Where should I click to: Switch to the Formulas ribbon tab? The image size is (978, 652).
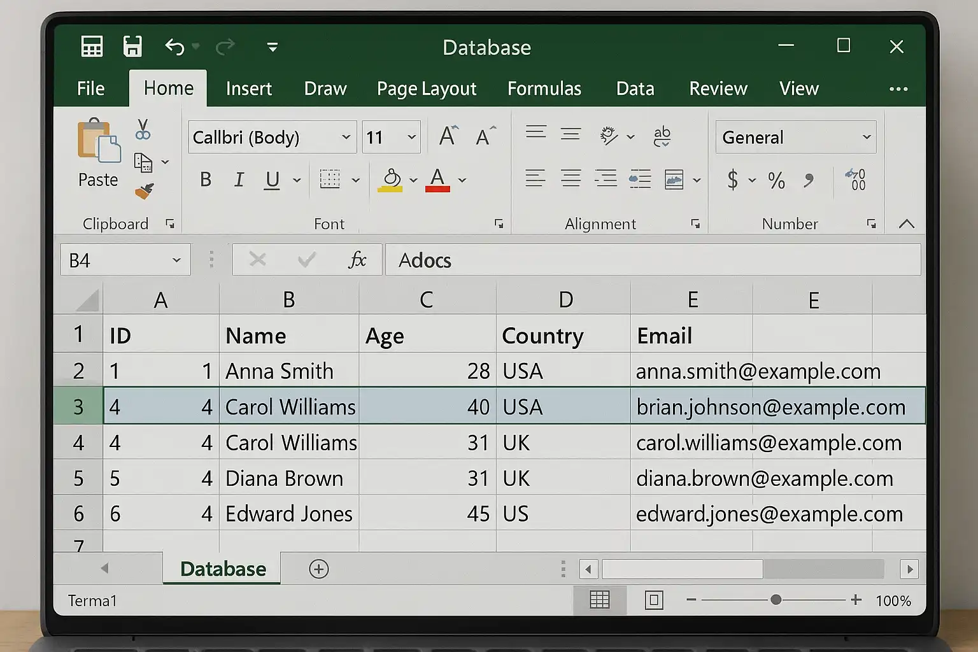click(544, 89)
